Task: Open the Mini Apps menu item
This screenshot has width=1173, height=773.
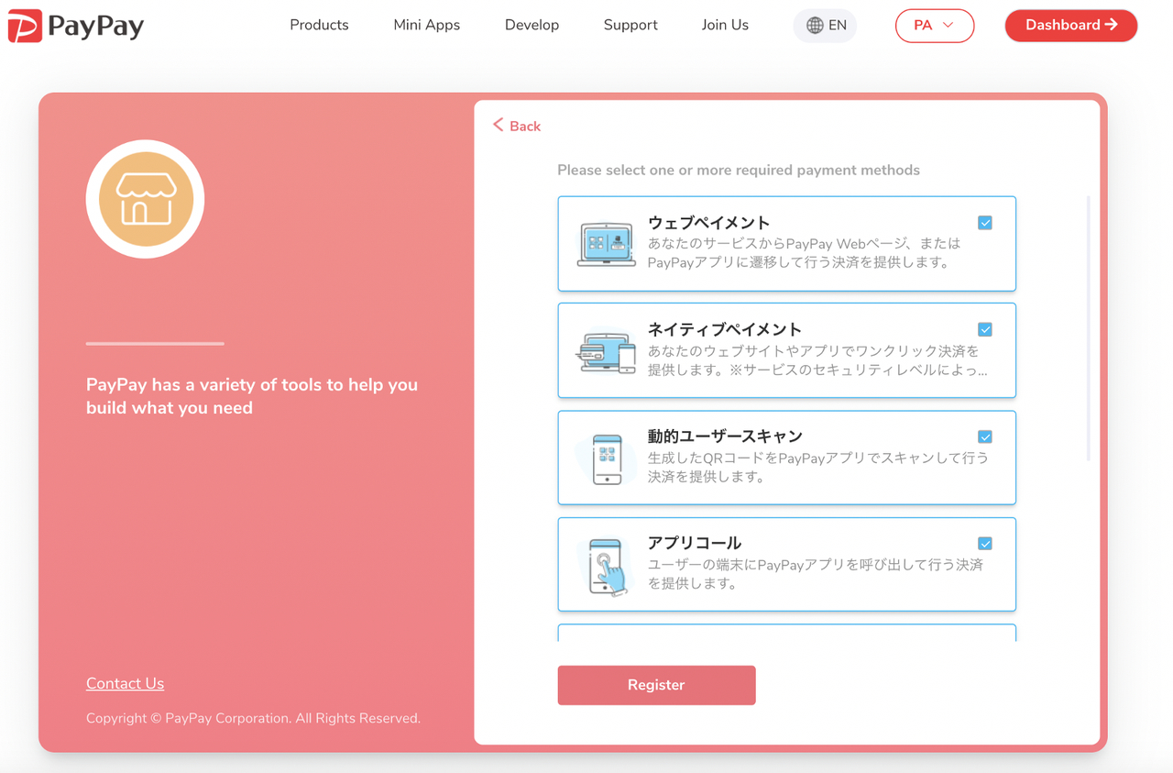Action: pos(427,25)
